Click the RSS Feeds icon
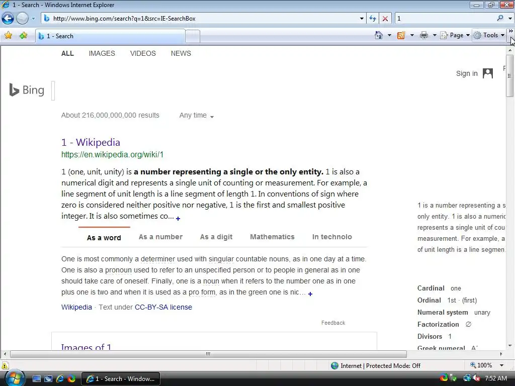The image size is (515, 386). click(x=401, y=35)
